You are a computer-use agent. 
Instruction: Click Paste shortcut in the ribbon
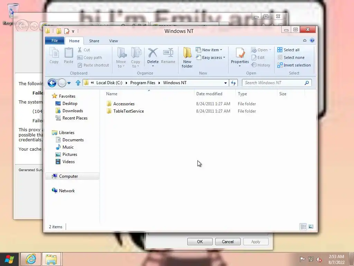tap(93, 65)
